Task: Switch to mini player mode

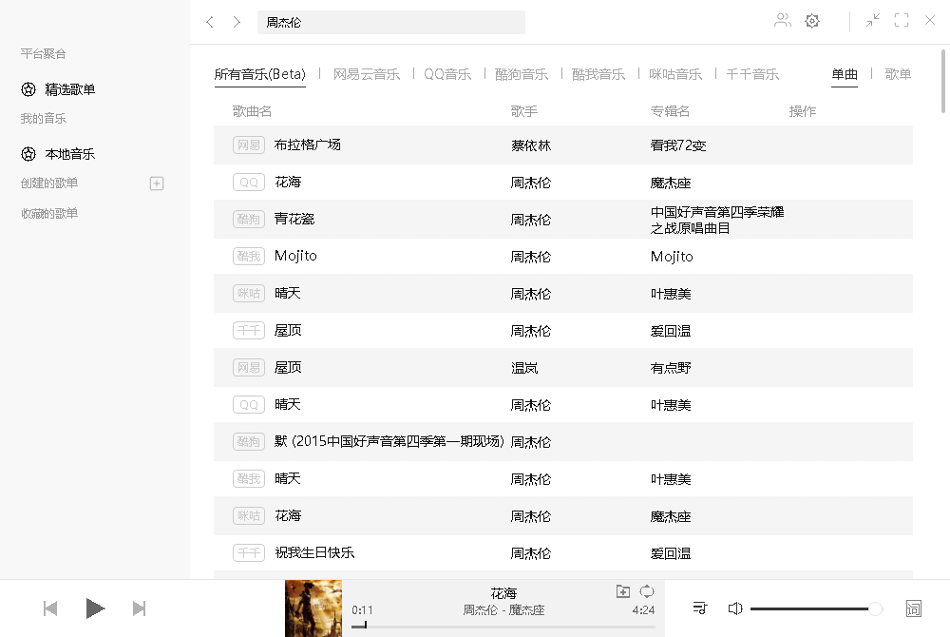Action: [x=872, y=20]
